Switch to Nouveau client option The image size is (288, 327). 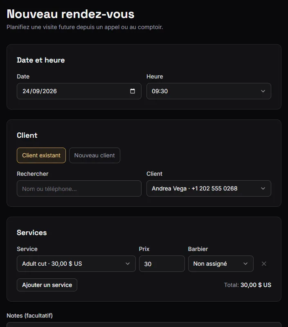click(x=94, y=155)
